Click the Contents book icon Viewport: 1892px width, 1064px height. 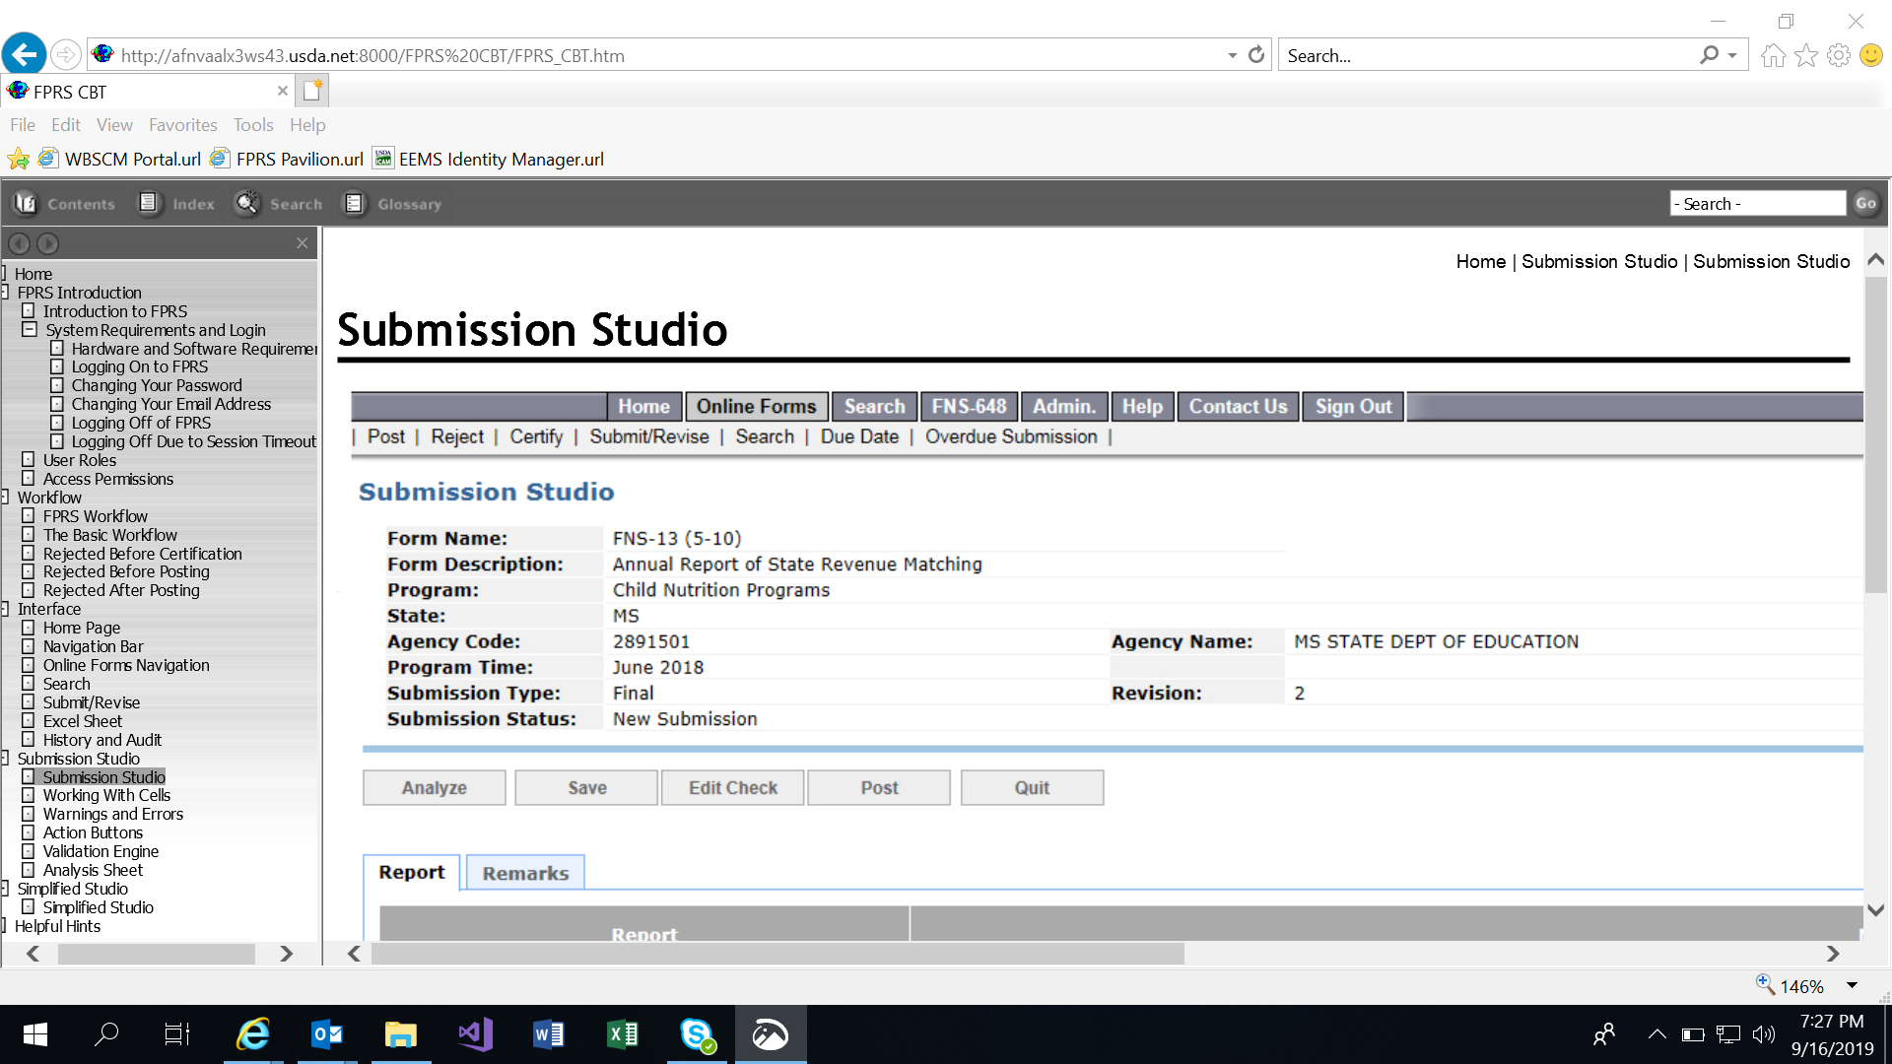click(26, 204)
